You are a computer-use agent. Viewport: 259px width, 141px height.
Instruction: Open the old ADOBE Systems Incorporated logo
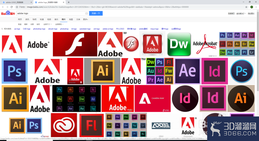coord(161,126)
